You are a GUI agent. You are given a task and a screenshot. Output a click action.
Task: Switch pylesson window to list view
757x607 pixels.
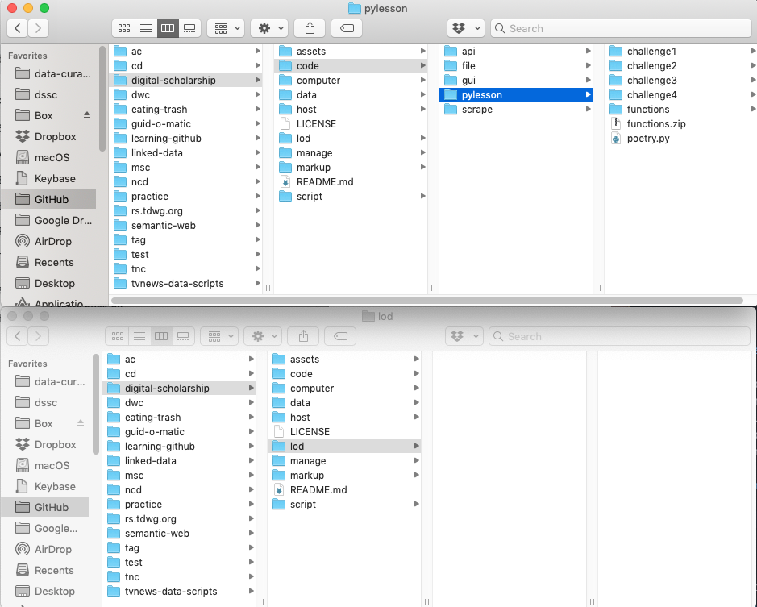click(x=146, y=28)
